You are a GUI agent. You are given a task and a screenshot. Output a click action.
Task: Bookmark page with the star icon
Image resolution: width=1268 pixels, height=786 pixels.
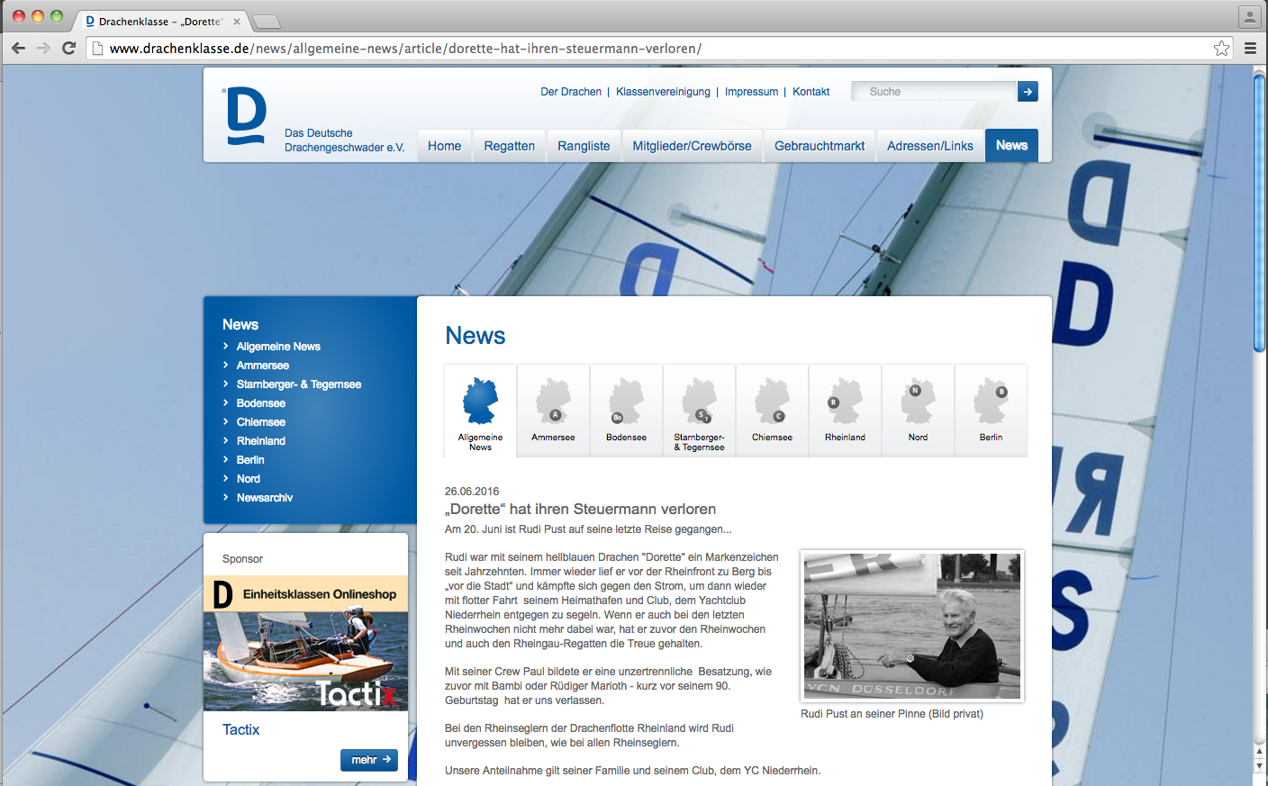tap(1221, 49)
